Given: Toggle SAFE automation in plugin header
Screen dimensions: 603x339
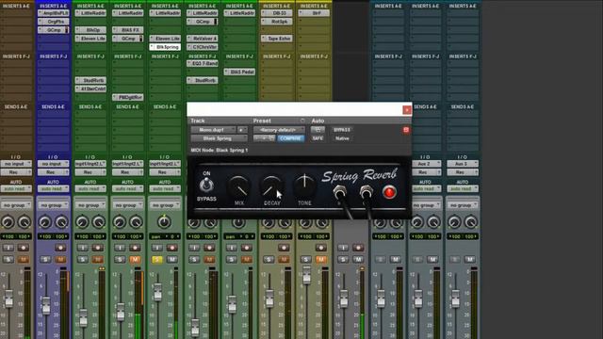Looking at the screenshot, I should tap(318, 138).
